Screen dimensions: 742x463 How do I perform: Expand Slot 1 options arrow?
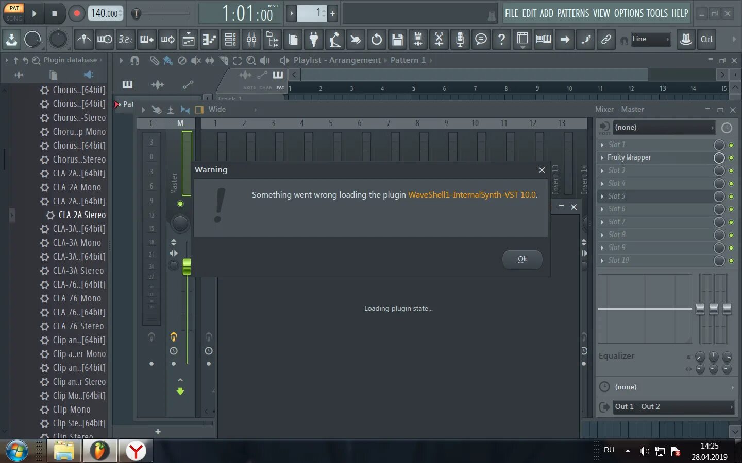coord(602,145)
